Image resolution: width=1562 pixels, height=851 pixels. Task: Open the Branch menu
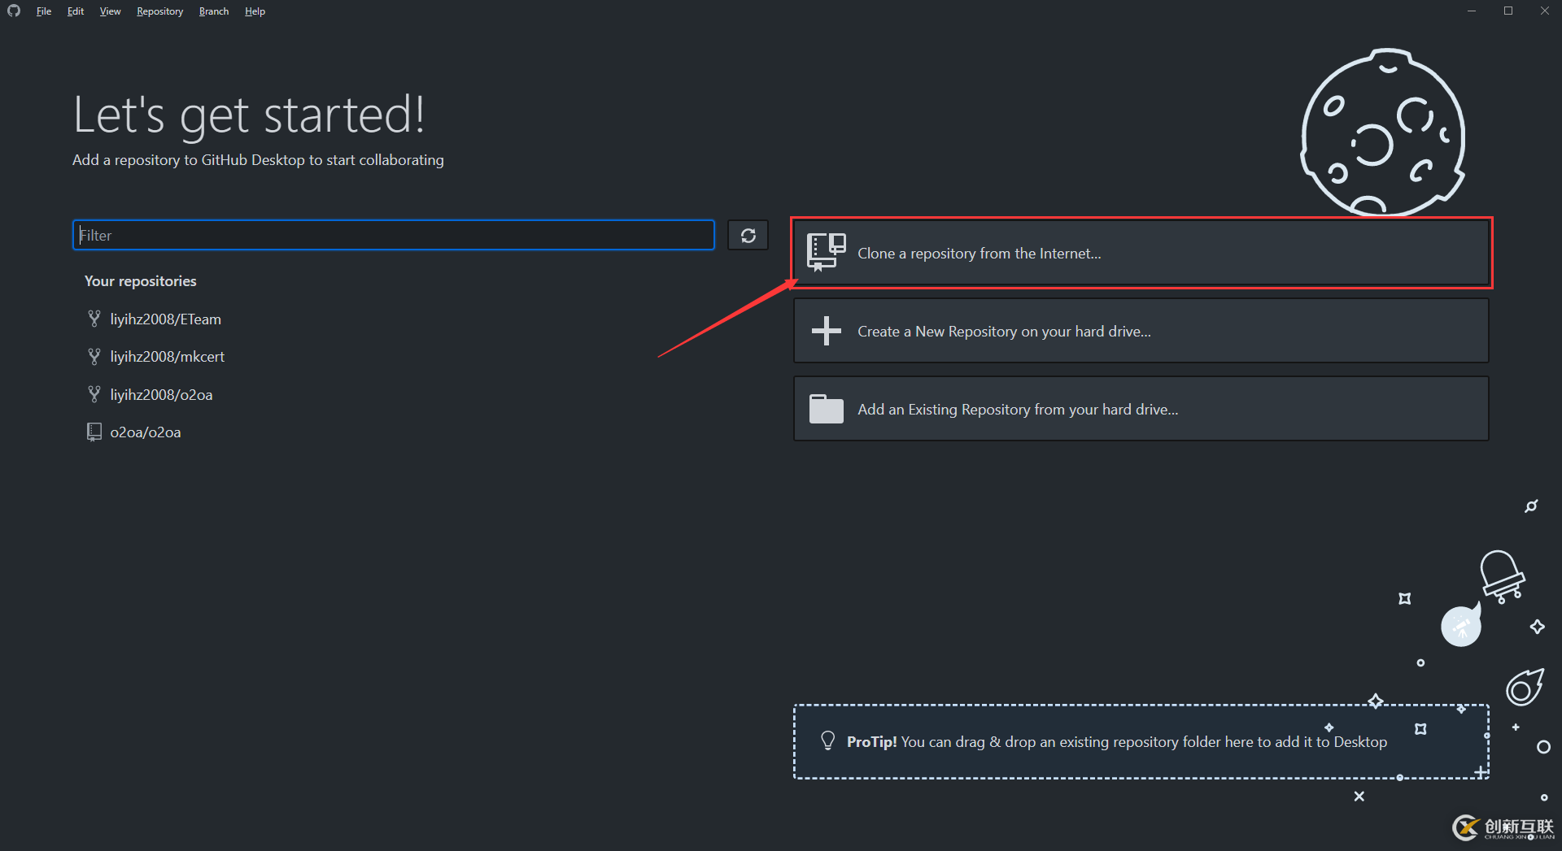point(214,11)
